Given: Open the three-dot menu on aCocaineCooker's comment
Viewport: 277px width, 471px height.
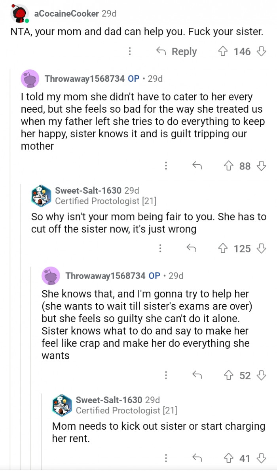Looking at the screenshot, I should [x=131, y=52].
